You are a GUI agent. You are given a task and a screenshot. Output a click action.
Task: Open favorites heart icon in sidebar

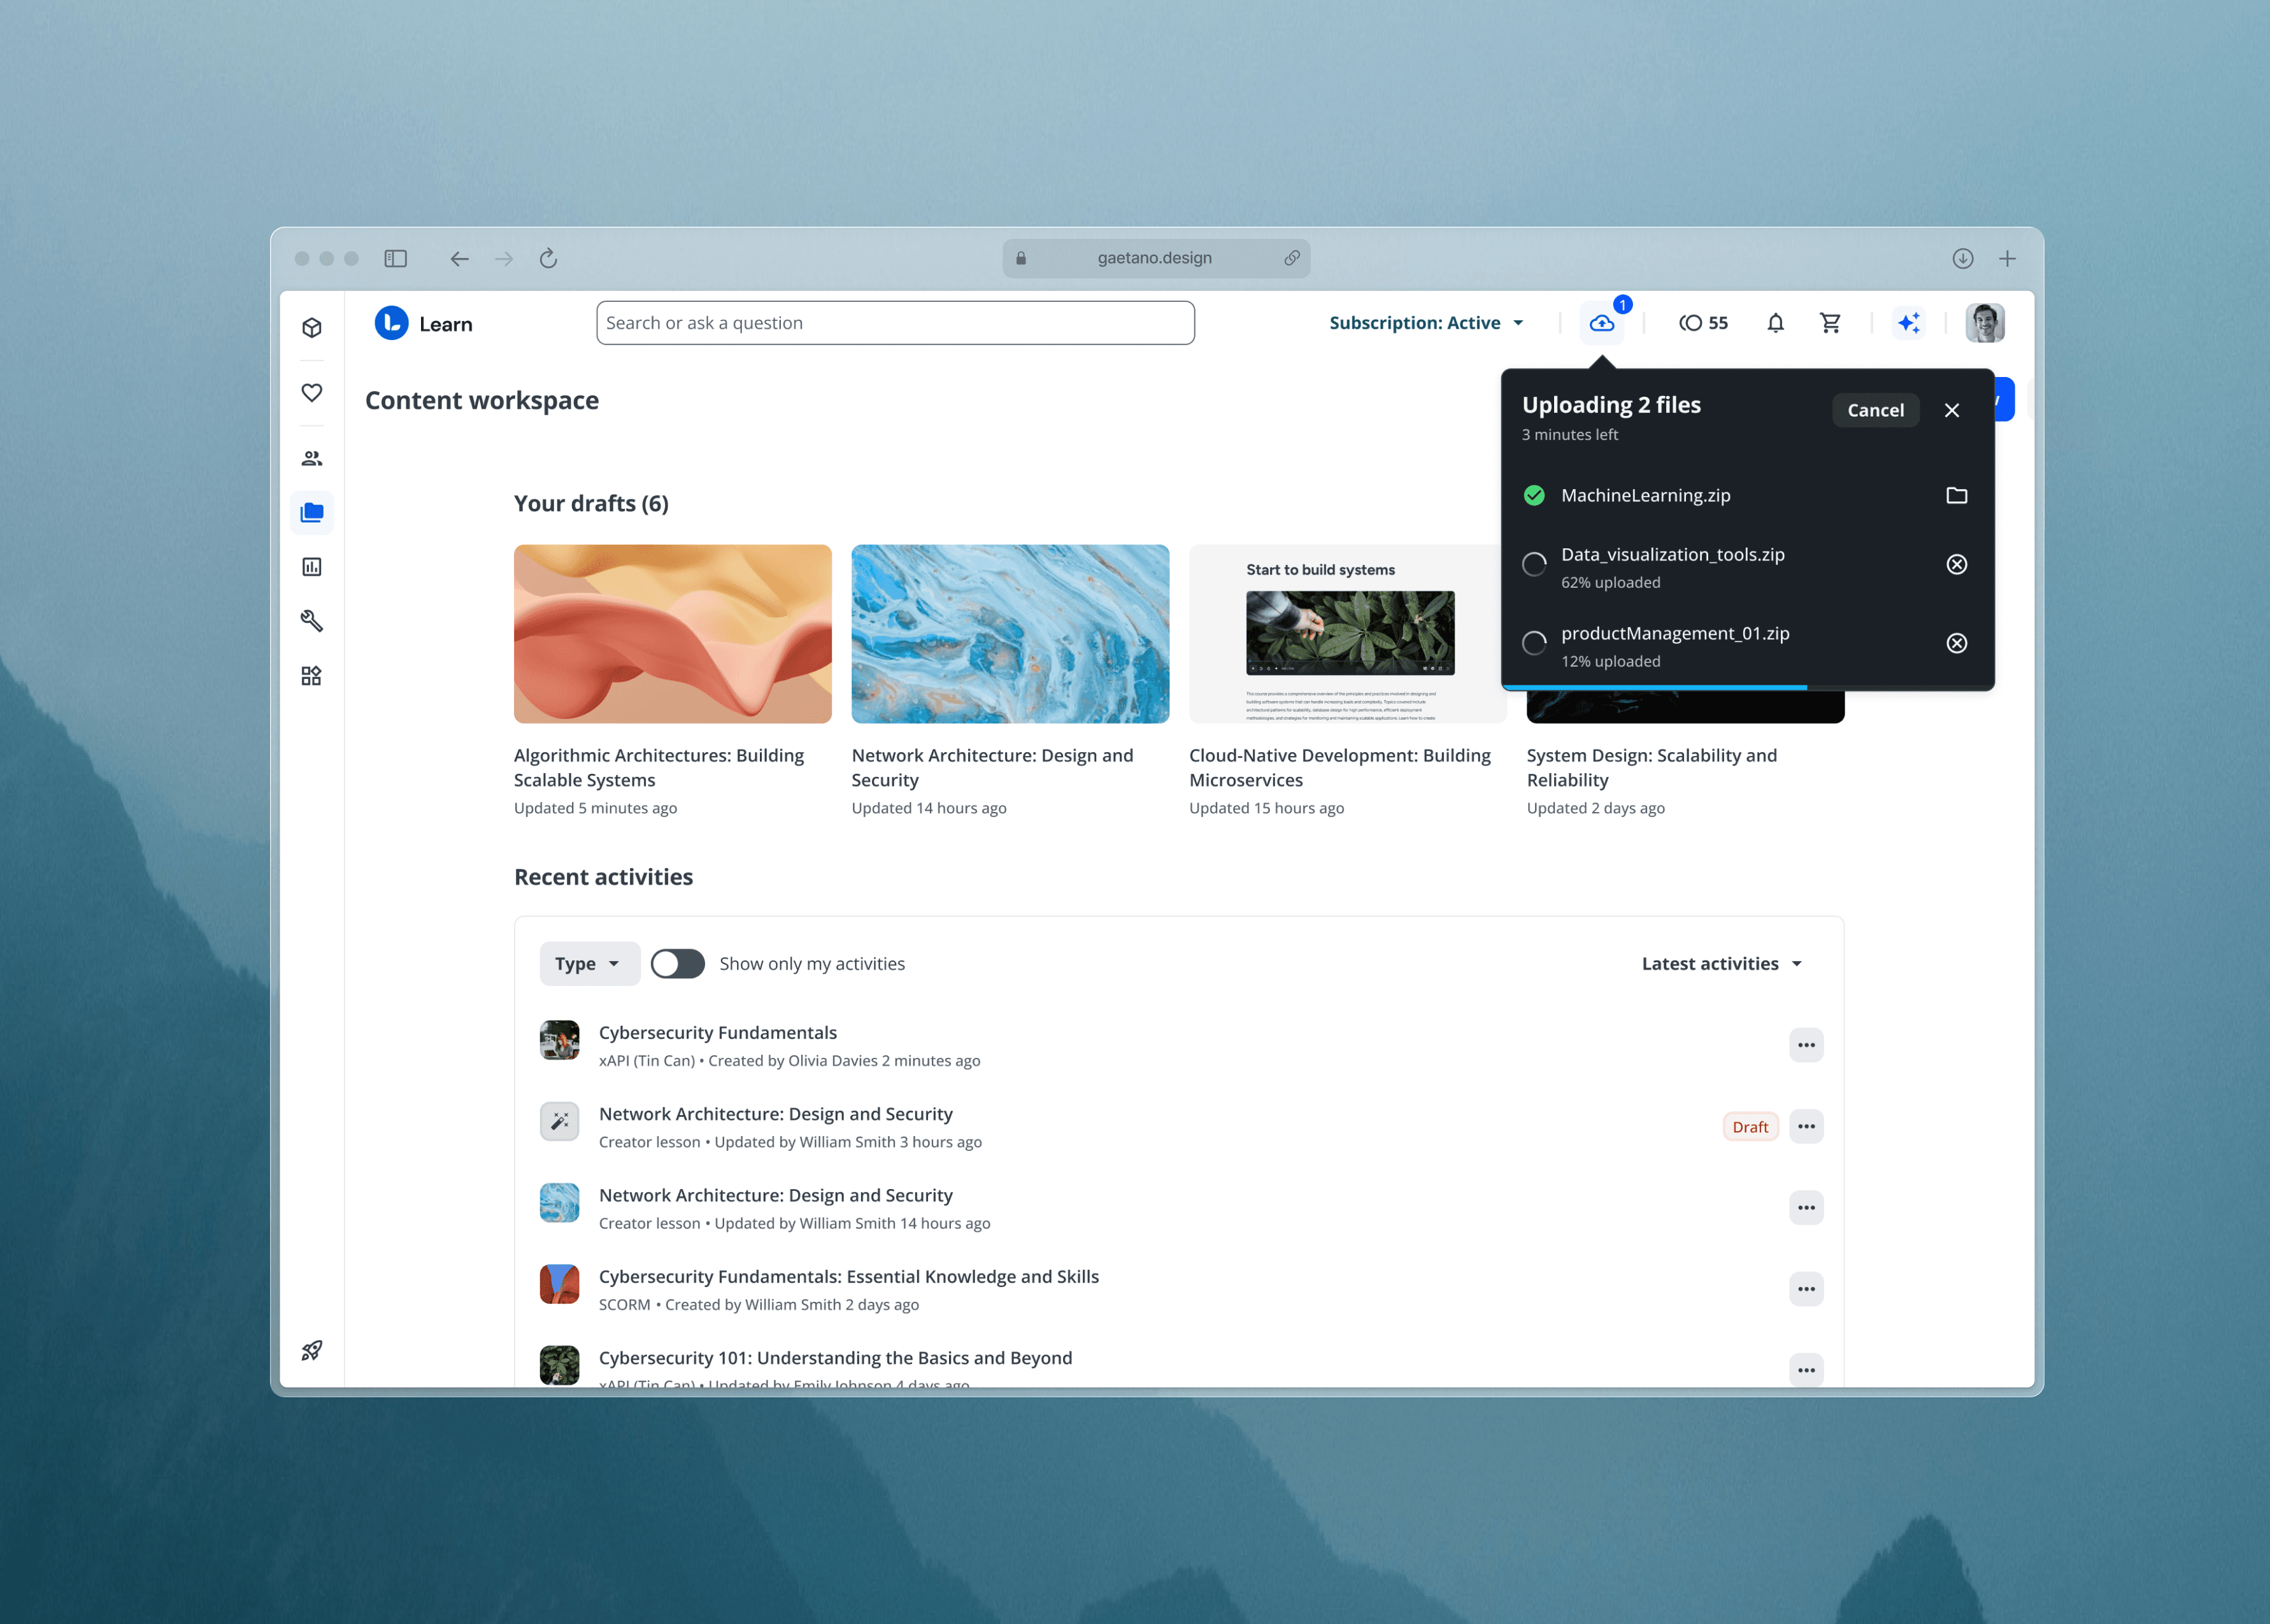312,392
